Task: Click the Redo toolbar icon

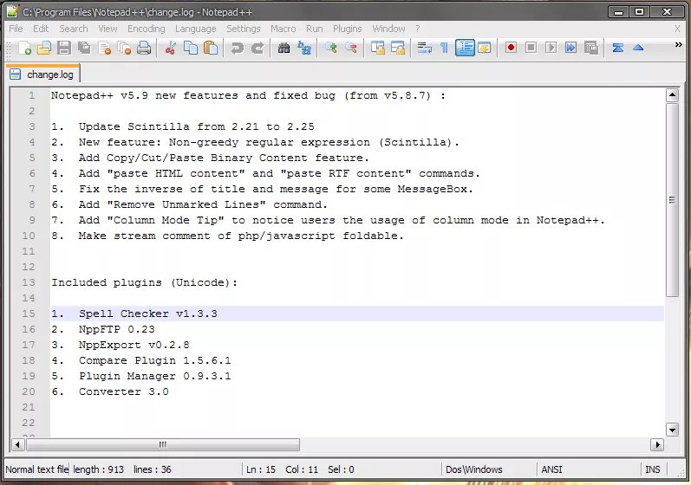Action: pos(257,48)
